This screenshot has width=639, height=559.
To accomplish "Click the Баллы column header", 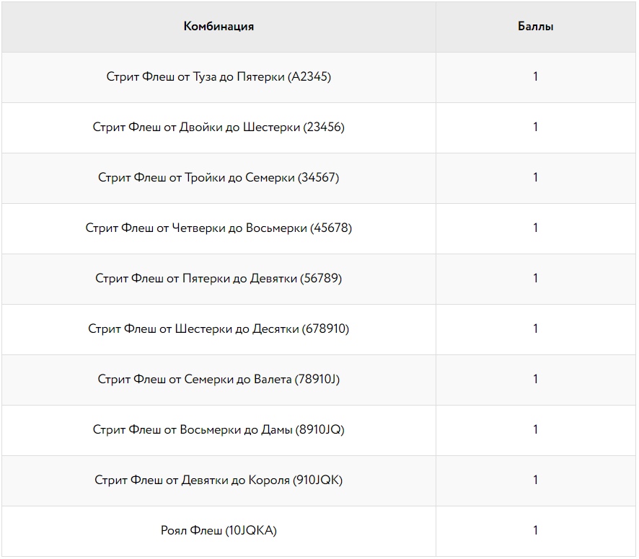I will pos(535,27).
